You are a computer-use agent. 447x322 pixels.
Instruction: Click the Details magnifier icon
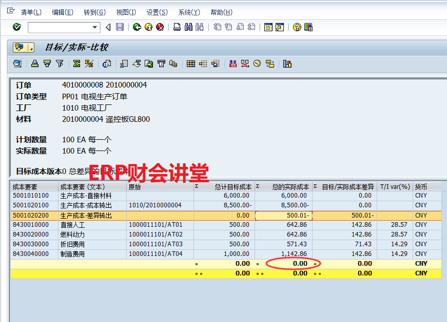click(x=17, y=64)
